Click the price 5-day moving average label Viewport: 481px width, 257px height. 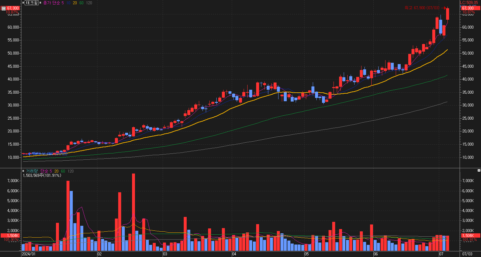coord(63,3)
